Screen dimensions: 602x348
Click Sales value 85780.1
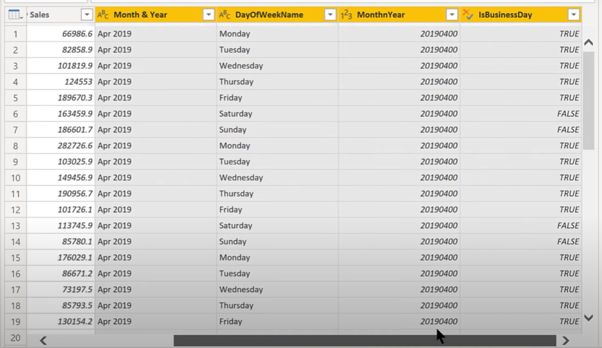tap(77, 242)
